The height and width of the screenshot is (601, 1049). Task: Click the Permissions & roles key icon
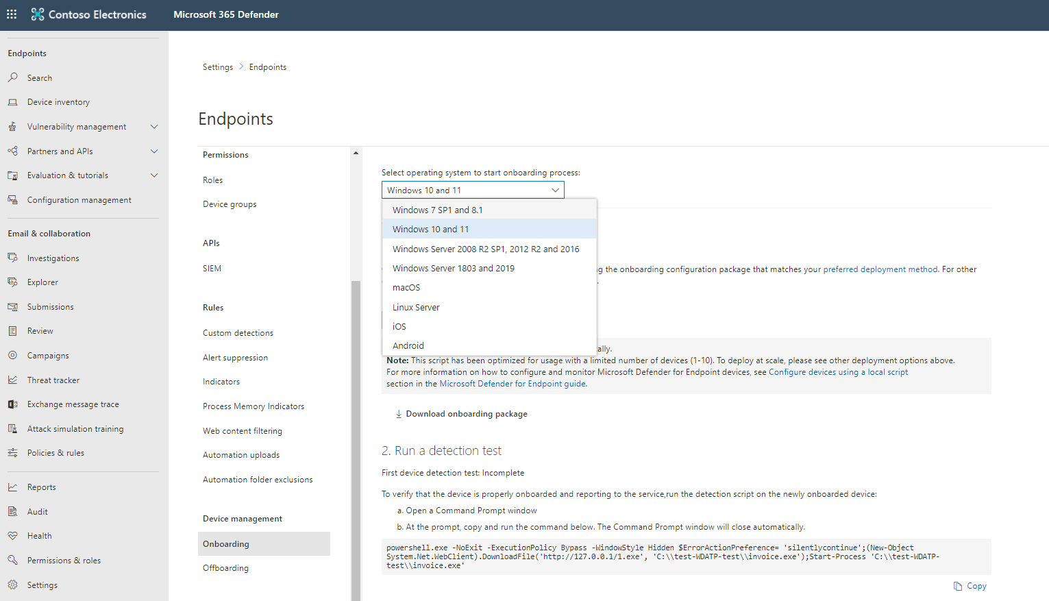click(12, 561)
